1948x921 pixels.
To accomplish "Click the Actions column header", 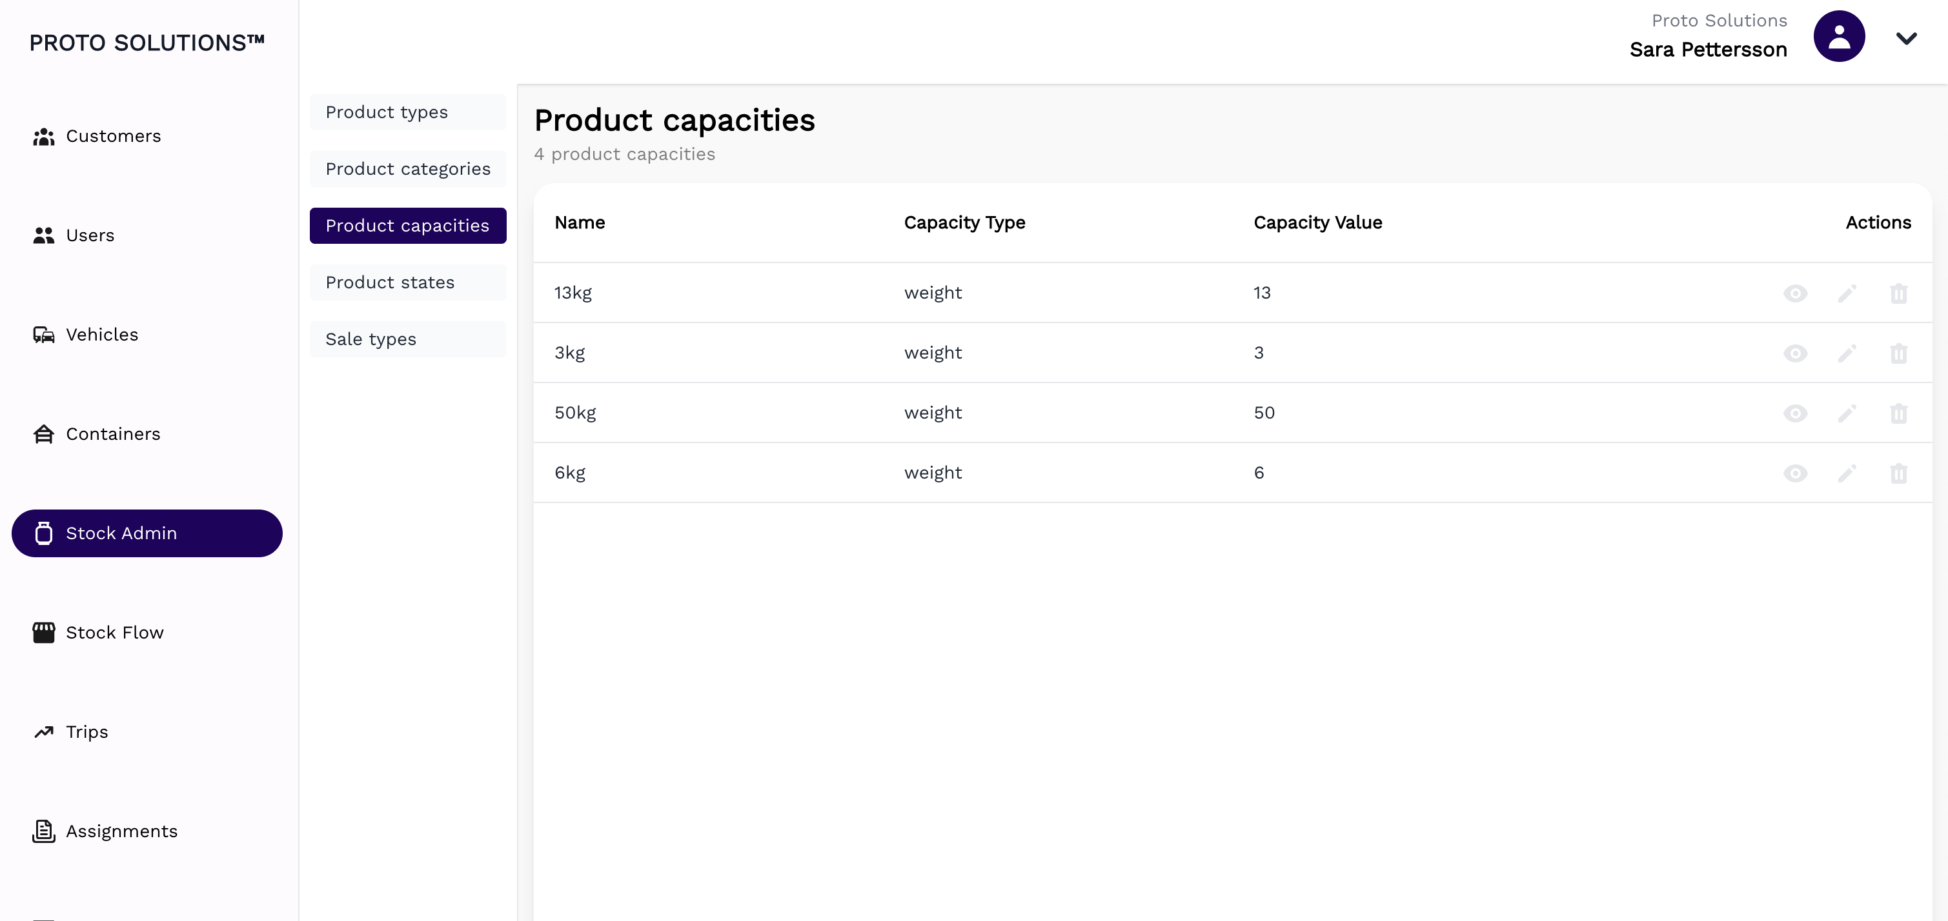I will click(x=1878, y=223).
